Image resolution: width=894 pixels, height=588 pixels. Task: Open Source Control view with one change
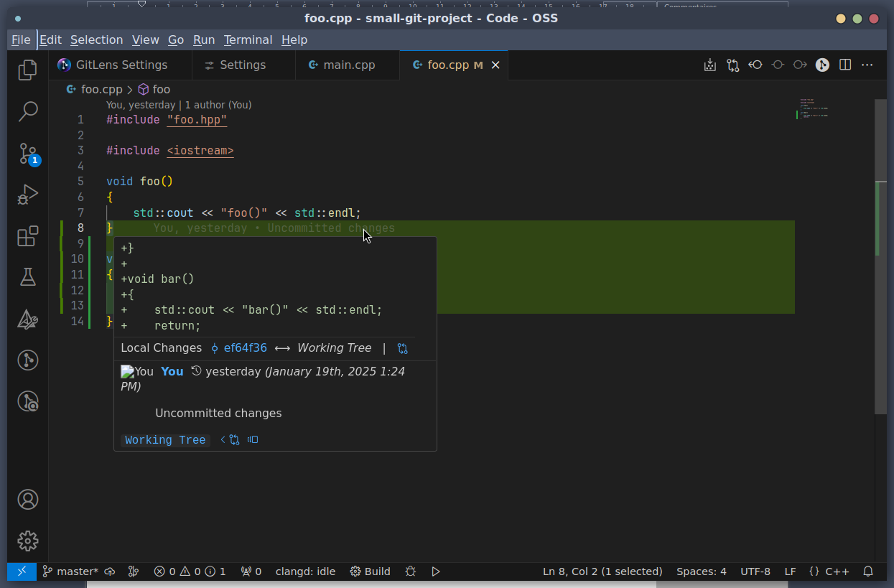27,153
